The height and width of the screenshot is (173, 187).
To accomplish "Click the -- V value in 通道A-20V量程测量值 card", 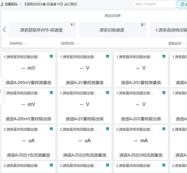I will pos(141,68).
